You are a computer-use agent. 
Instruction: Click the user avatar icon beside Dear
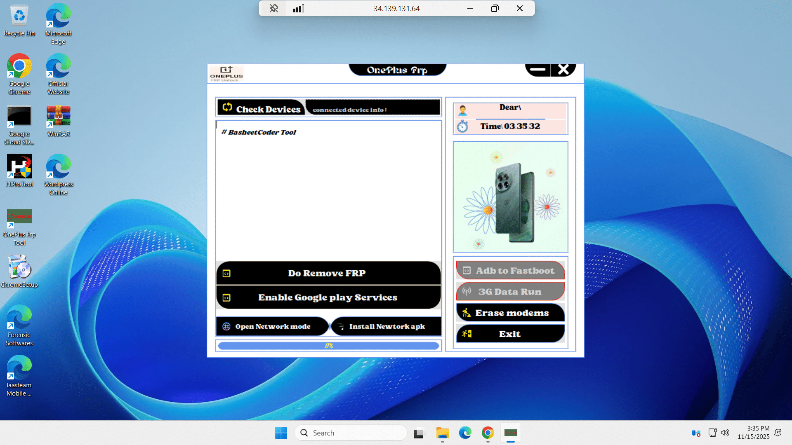pos(462,110)
